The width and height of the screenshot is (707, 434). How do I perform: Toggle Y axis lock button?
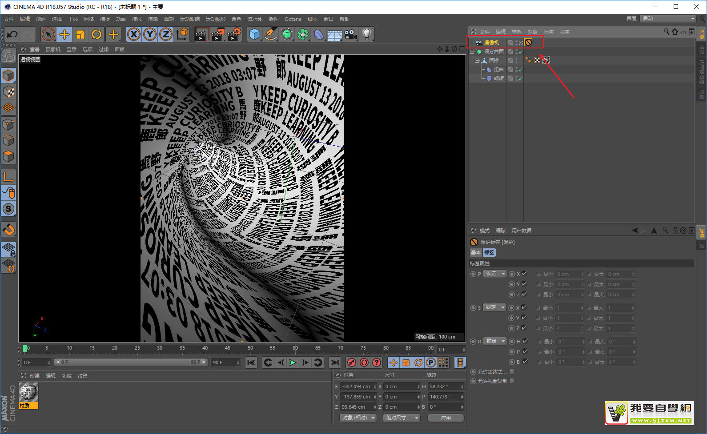pos(150,34)
